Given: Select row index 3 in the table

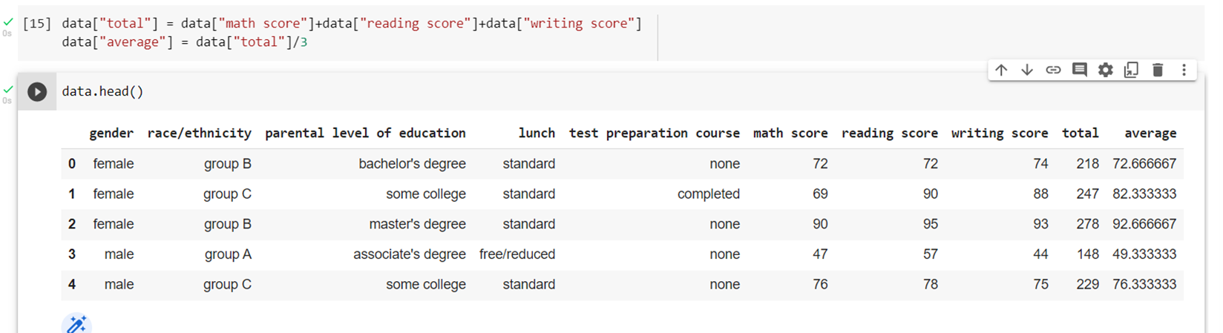Looking at the screenshot, I should coord(72,254).
